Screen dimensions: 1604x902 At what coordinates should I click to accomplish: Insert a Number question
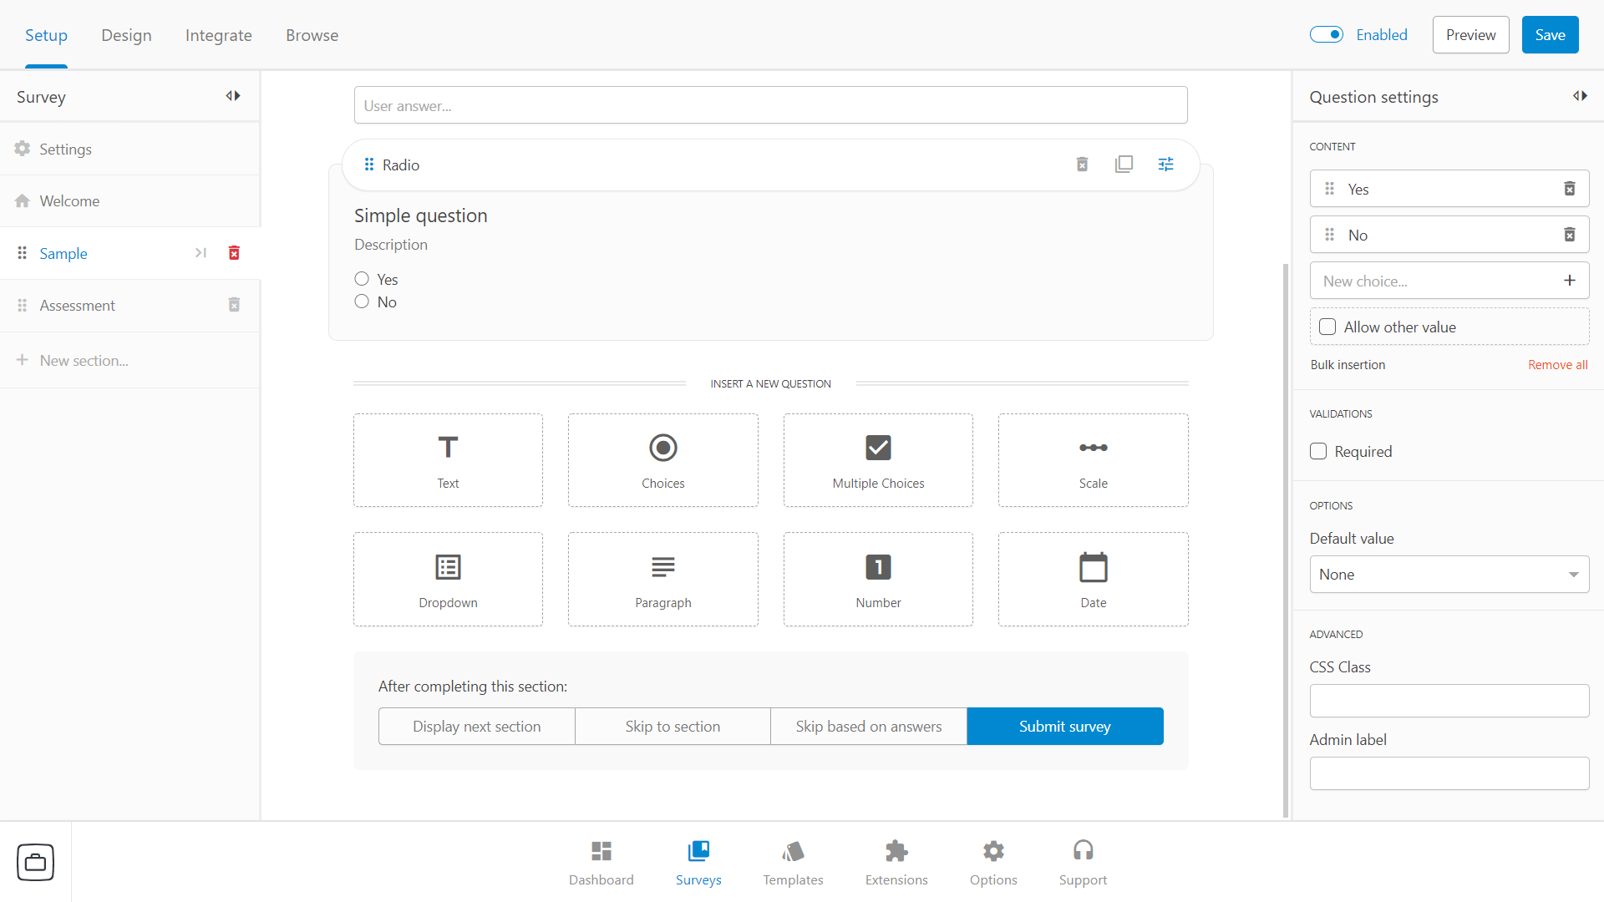(x=878, y=579)
